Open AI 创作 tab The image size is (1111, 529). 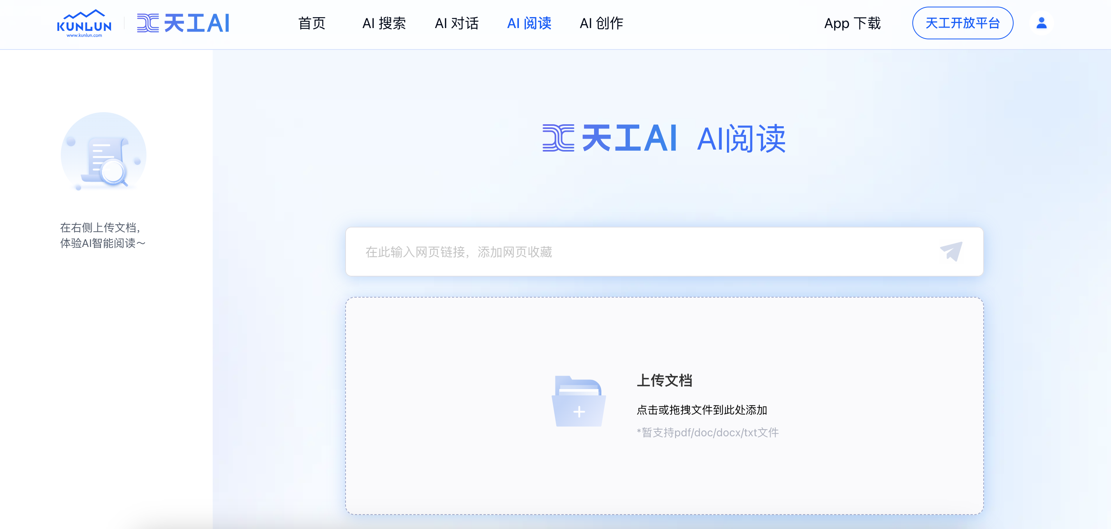click(601, 23)
